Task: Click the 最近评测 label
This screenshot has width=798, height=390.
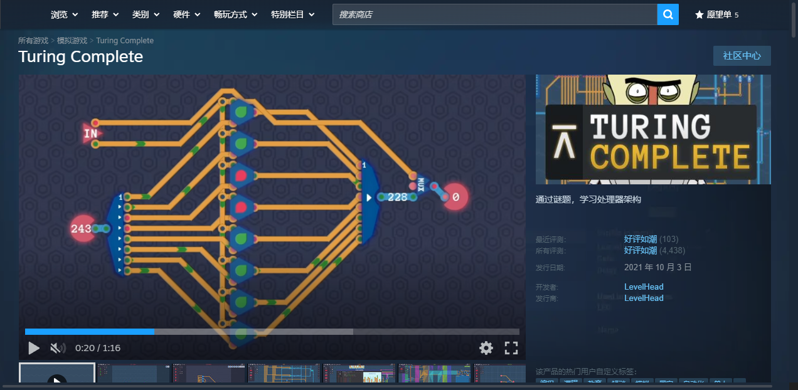Action: click(550, 240)
